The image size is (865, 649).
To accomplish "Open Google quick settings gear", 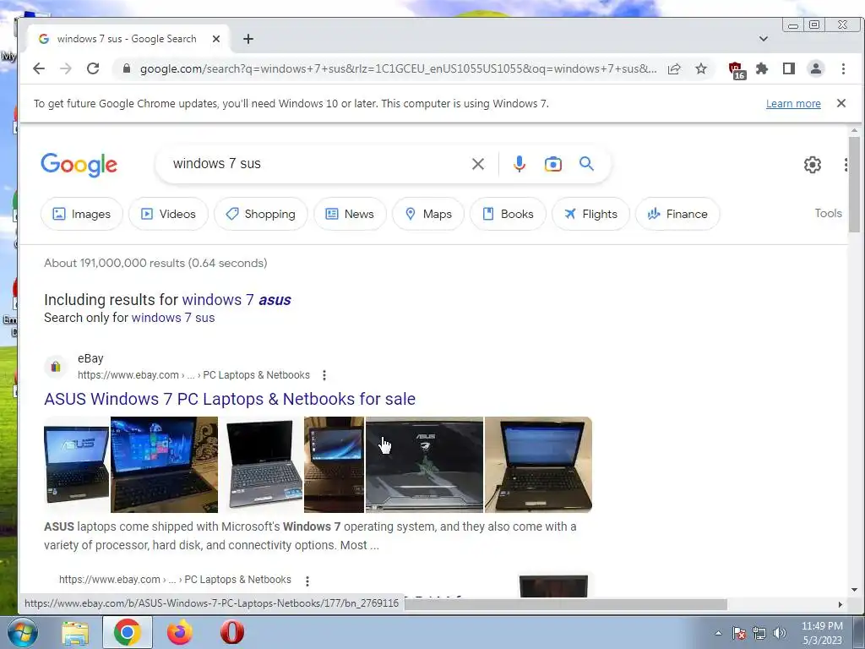I will 812,165.
